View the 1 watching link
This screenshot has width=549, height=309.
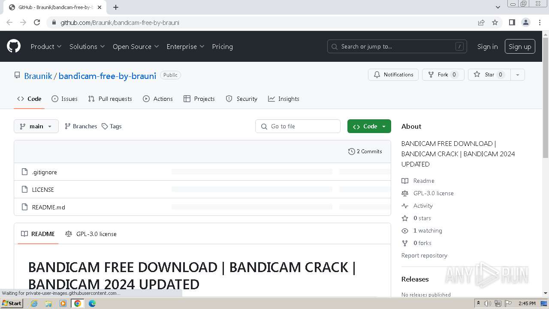tap(422, 230)
